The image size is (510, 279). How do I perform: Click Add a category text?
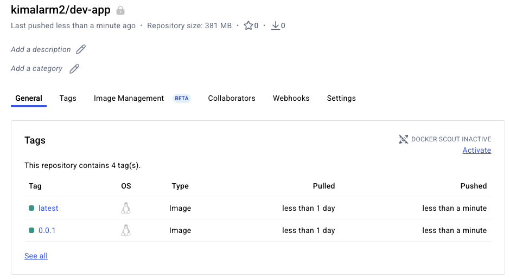point(36,69)
